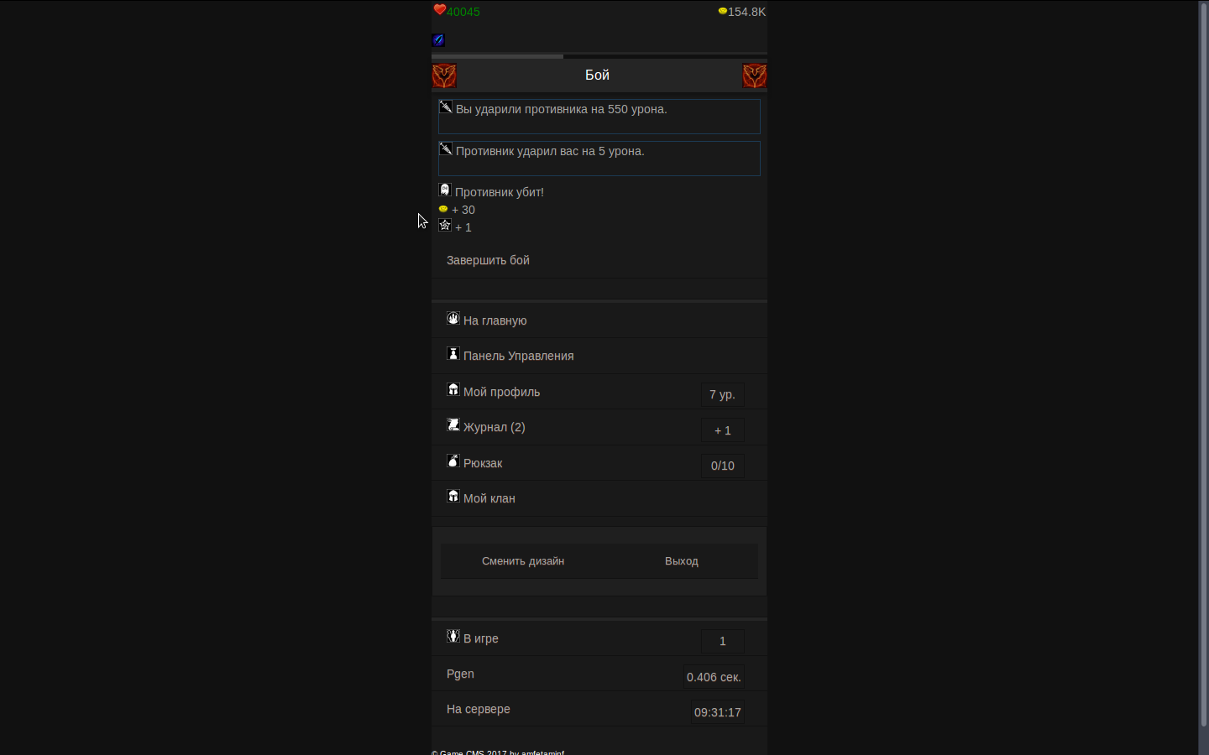This screenshot has height=755, width=1209.
Task: Click the Панель Управления icon
Action: (453, 354)
